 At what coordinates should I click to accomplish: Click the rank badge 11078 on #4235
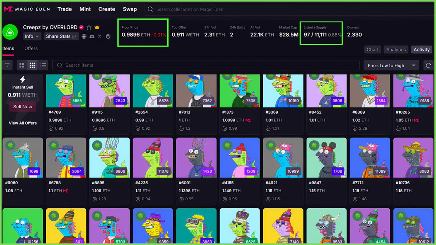click(x=163, y=171)
